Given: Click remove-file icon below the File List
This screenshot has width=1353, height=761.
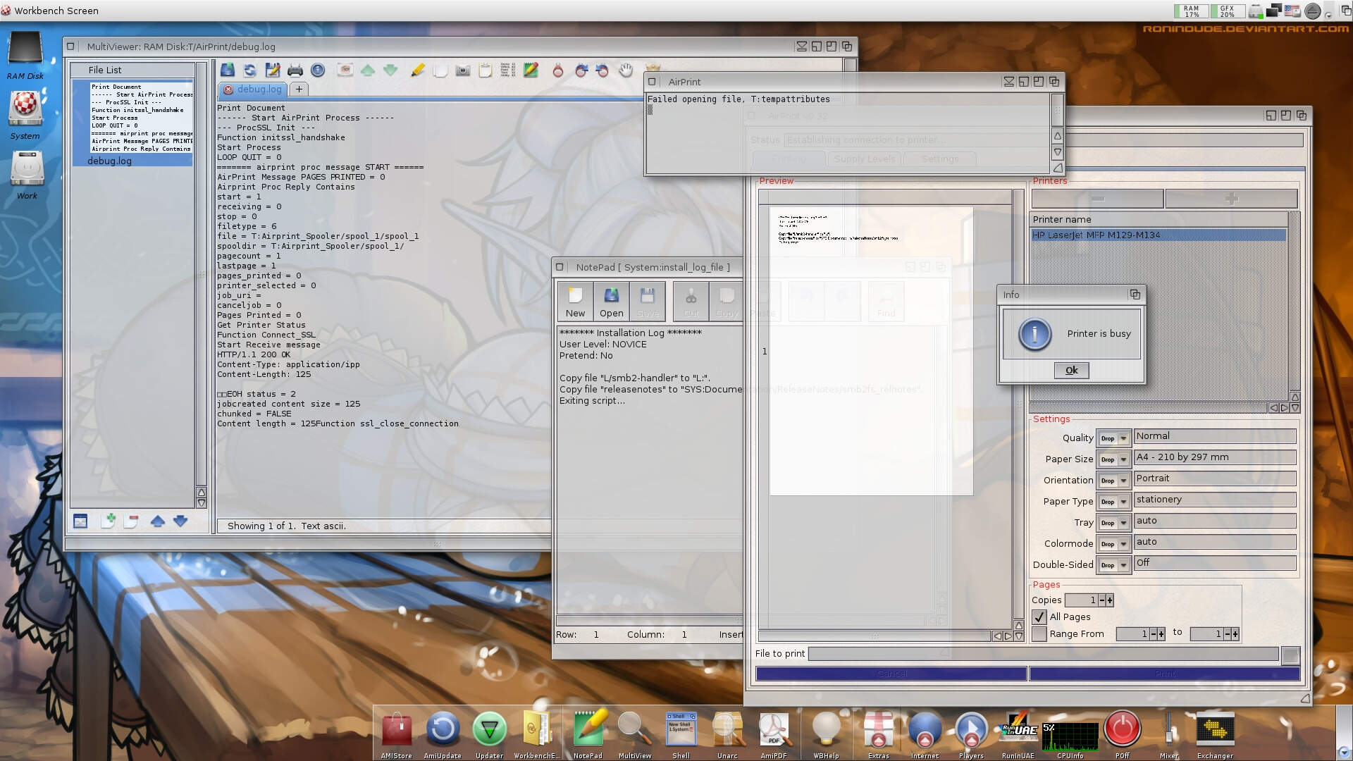Looking at the screenshot, I should [131, 521].
